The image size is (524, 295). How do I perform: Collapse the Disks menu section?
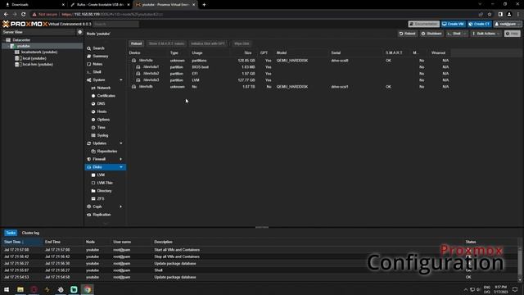[x=121, y=167]
